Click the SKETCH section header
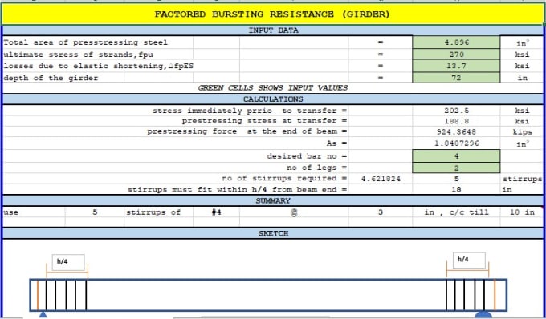Screen dimensions: 546x319 [x=273, y=233]
